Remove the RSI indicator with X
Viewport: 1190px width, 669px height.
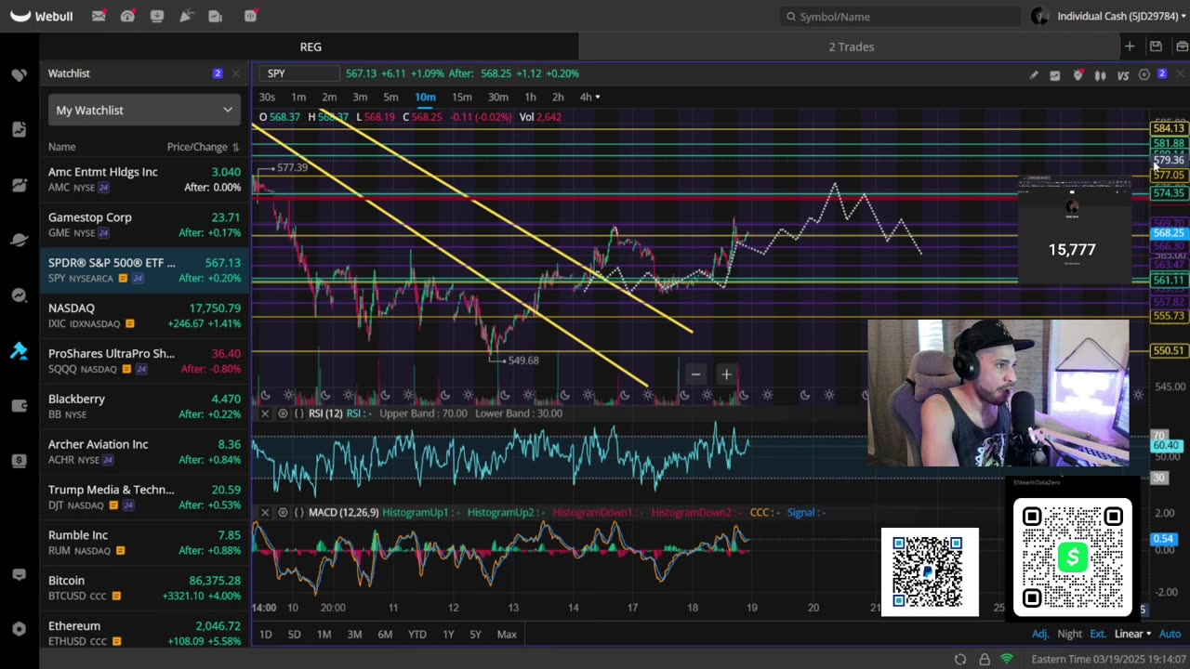pos(265,413)
